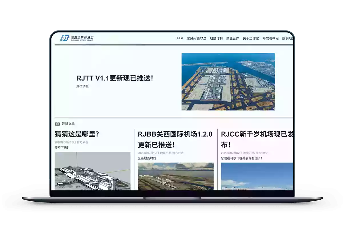
Task: Open the 常见问题FAQ page
Action: (x=196, y=38)
